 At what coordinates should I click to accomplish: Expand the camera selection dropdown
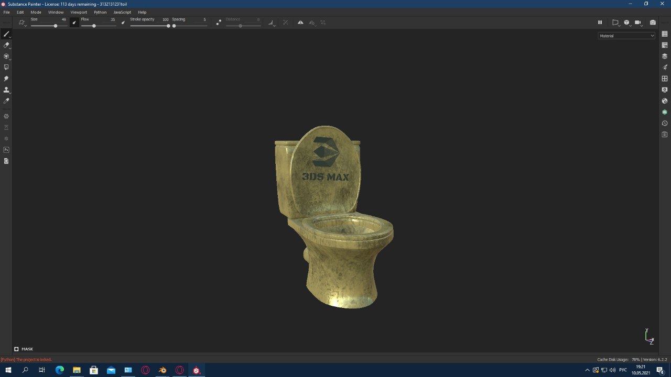(638, 23)
